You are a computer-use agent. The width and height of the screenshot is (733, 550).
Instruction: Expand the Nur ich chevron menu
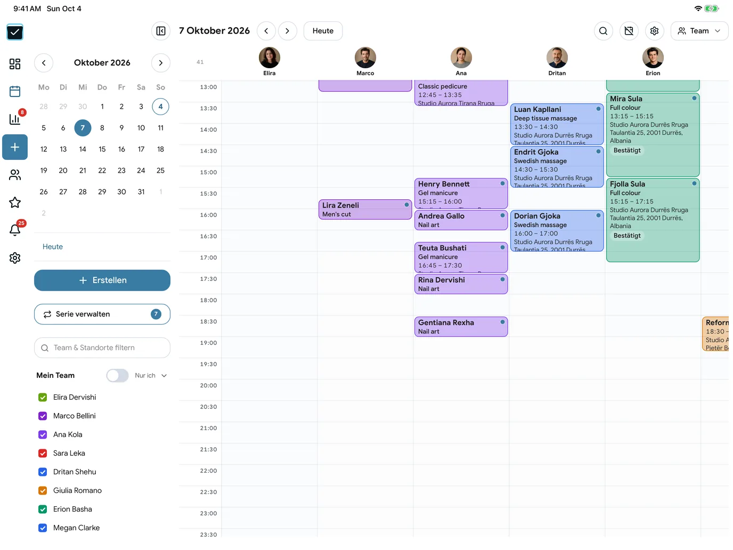pyautogui.click(x=164, y=376)
